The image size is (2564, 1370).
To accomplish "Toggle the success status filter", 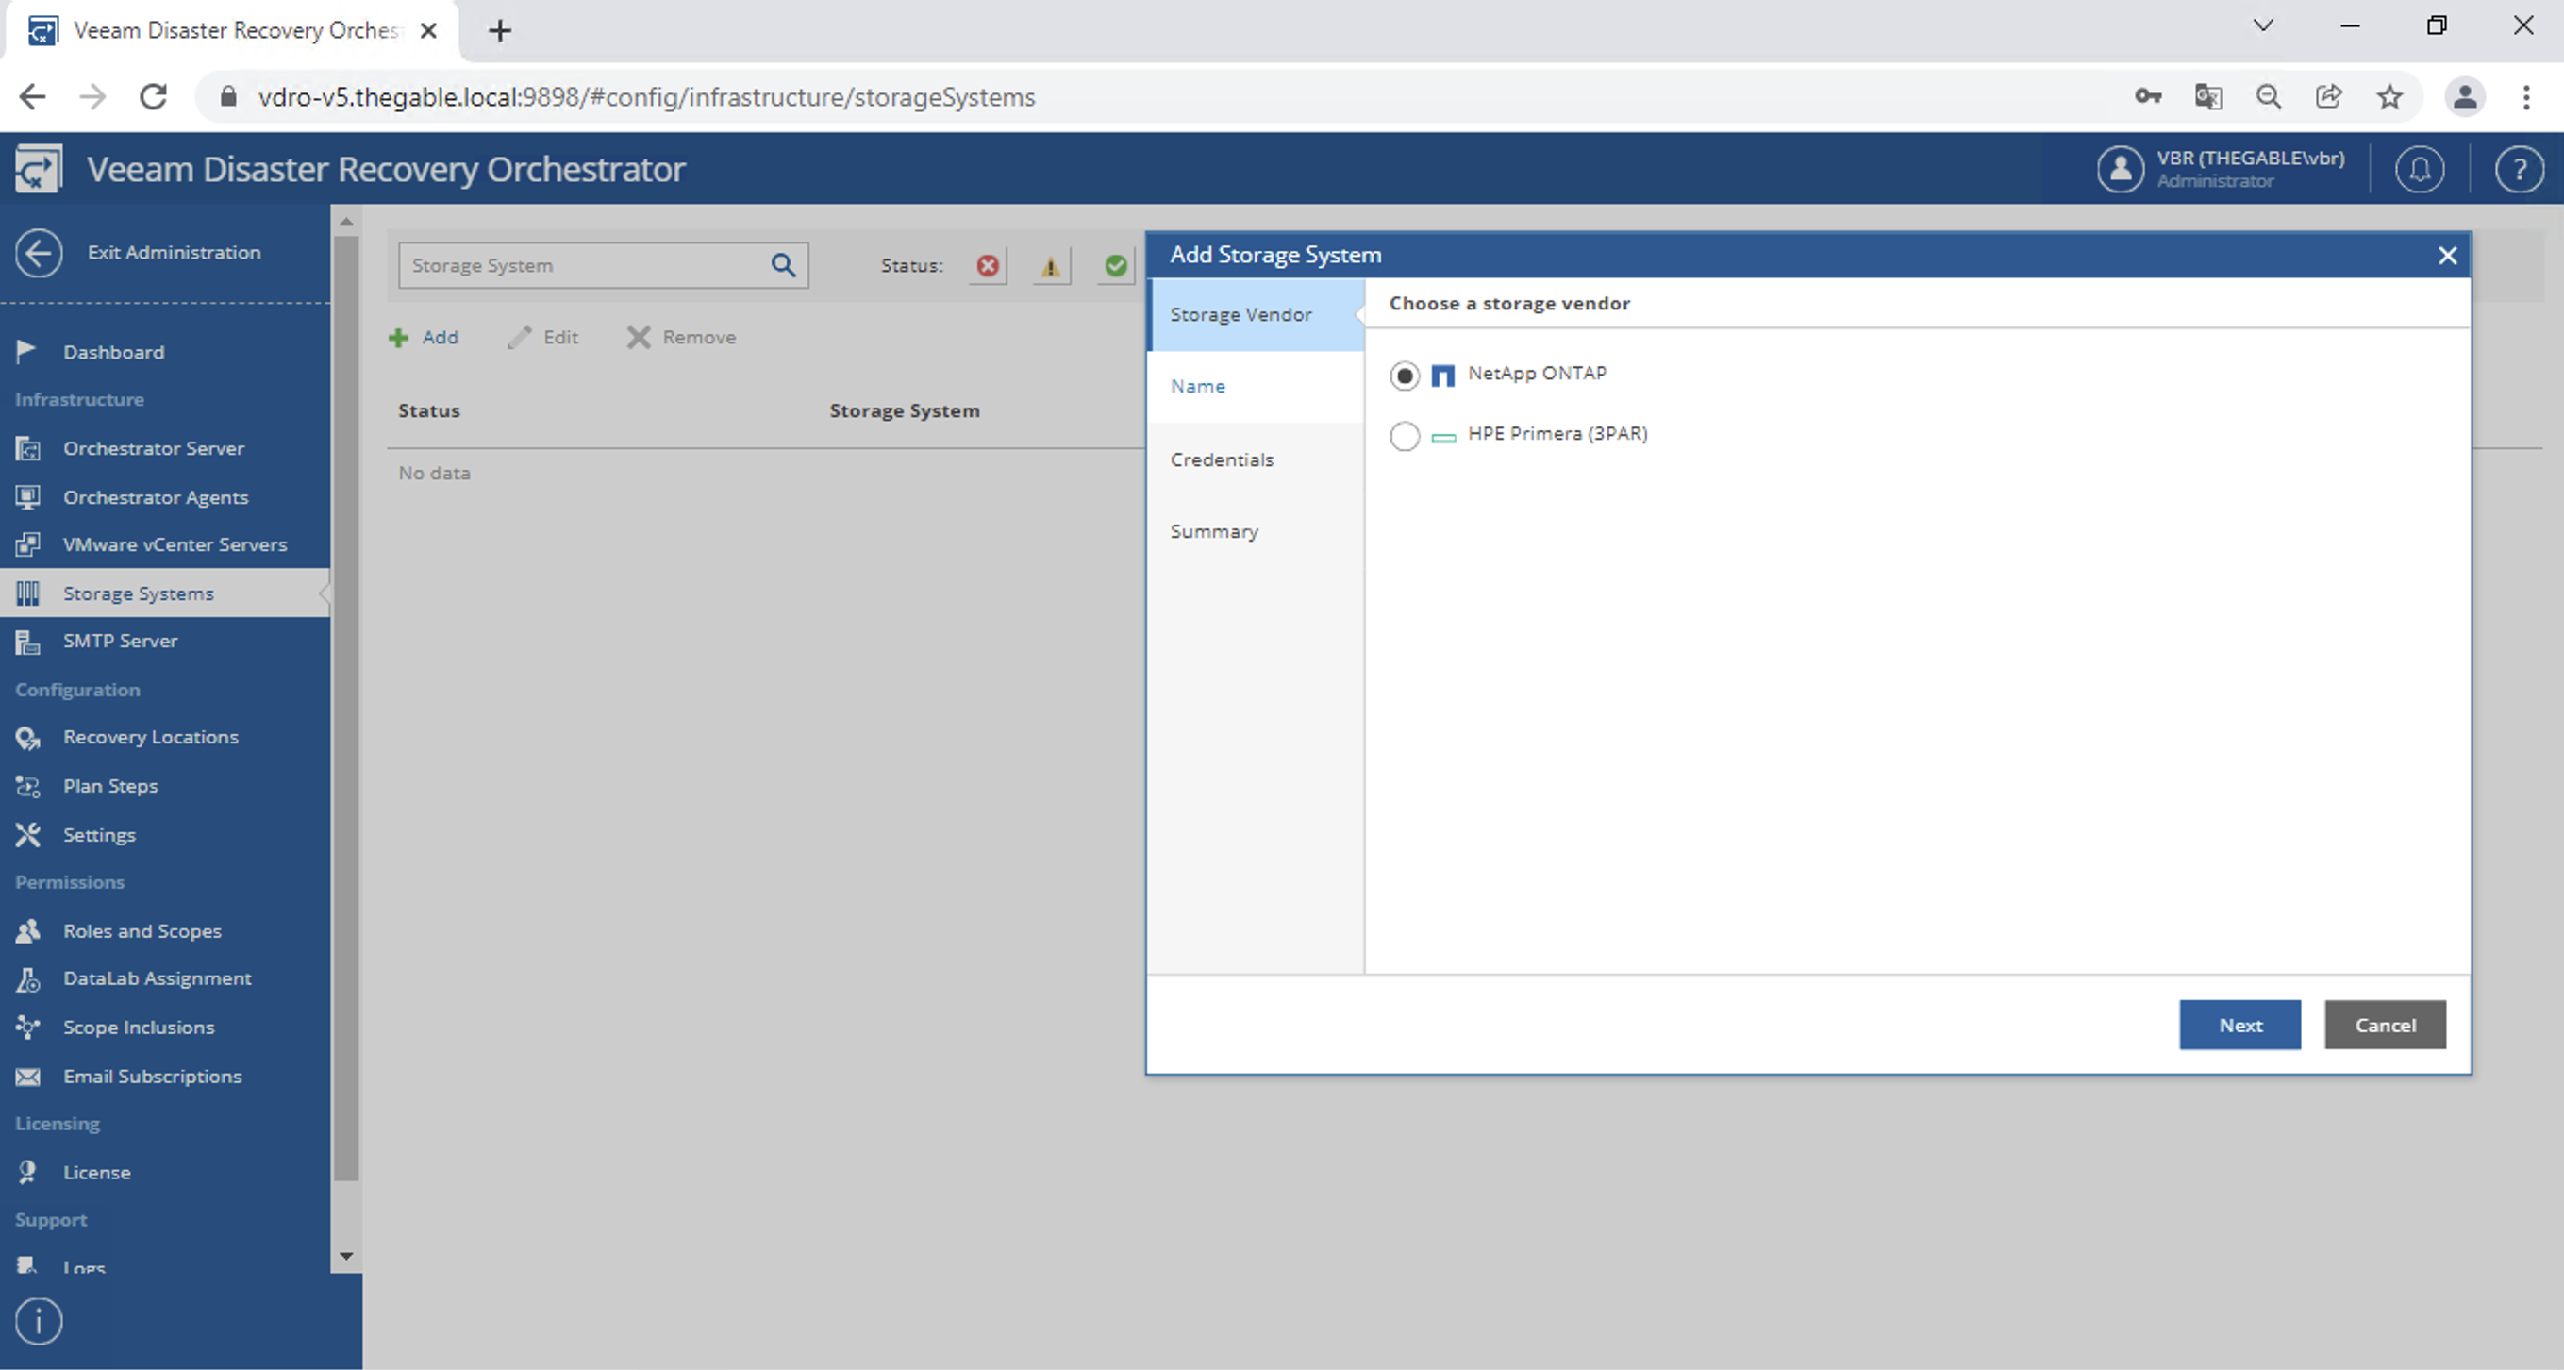I will pyautogui.click(x=1116, y=266).
